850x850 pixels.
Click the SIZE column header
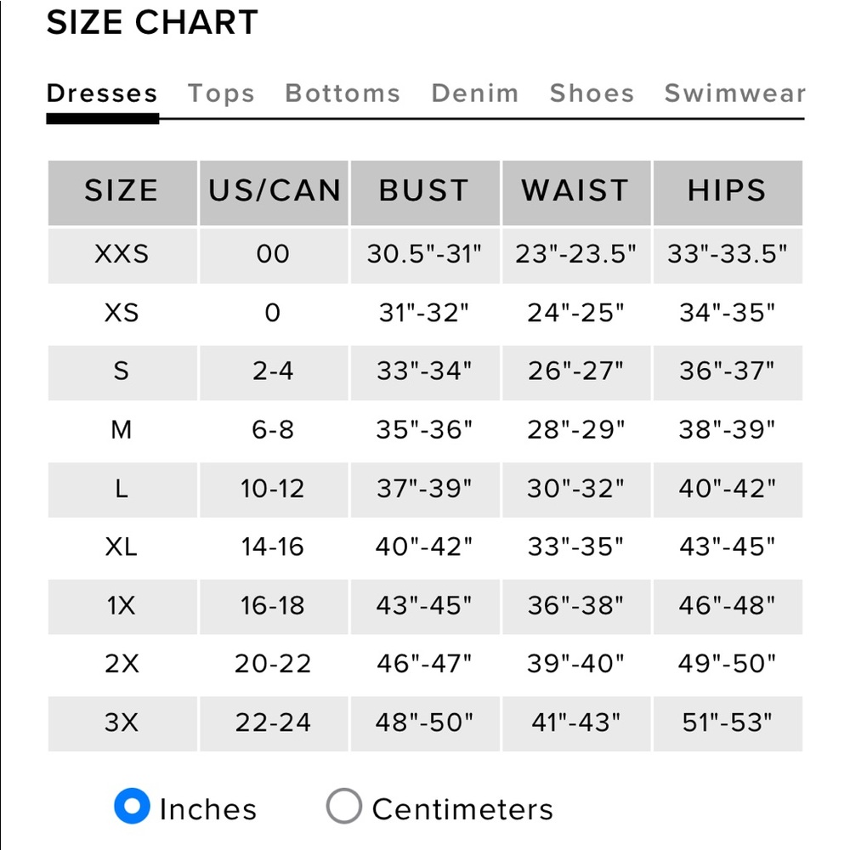point(122,192)
